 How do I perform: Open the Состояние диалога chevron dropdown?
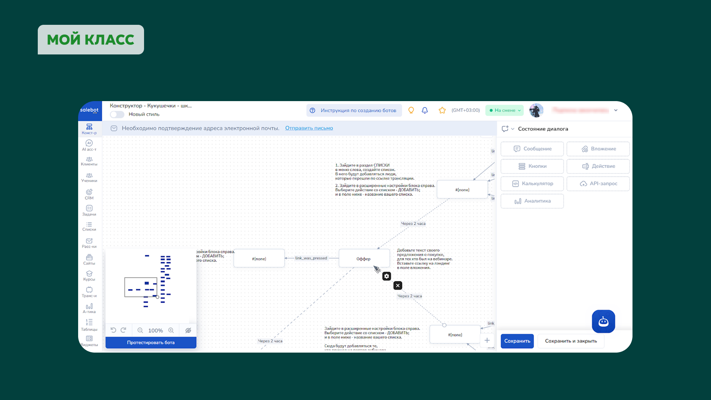coord(513,129)
